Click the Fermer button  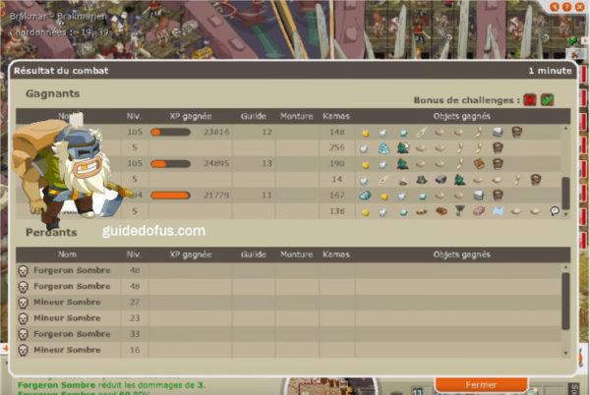pyautogui.click(x=481, y=384)
